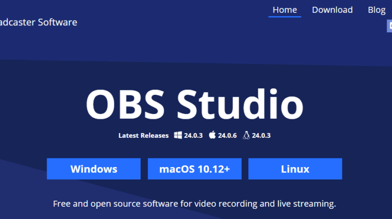Click the Broadcaster Software site title

(x=39, y=22)
